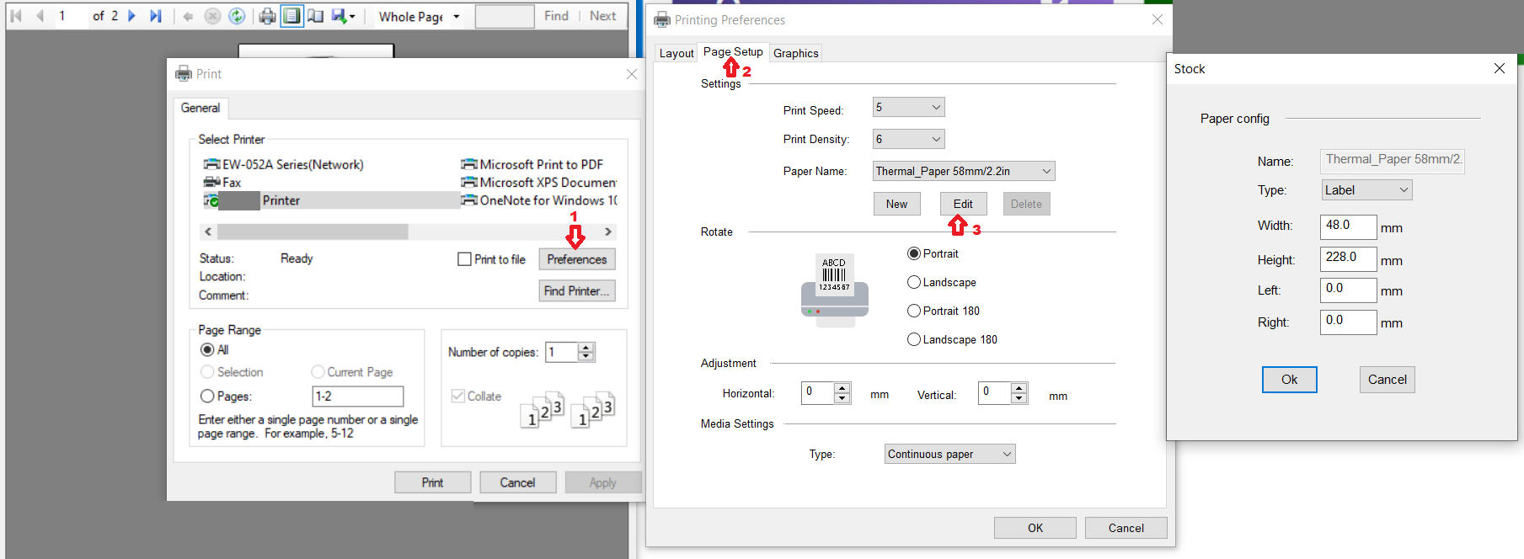
Task: Close the Print dialog window
Action: (x=632, y=74)
